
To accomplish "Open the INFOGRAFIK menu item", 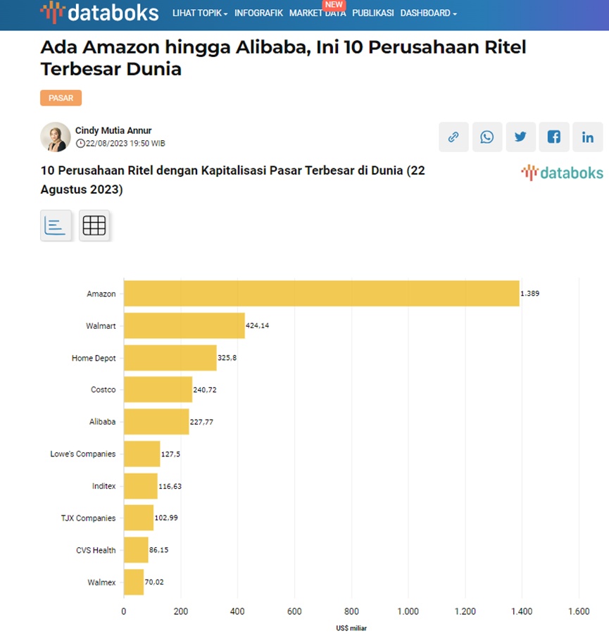I will 258,13.
